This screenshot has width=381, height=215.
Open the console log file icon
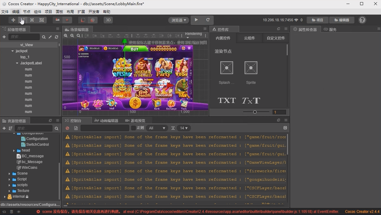tap(76, 128)
